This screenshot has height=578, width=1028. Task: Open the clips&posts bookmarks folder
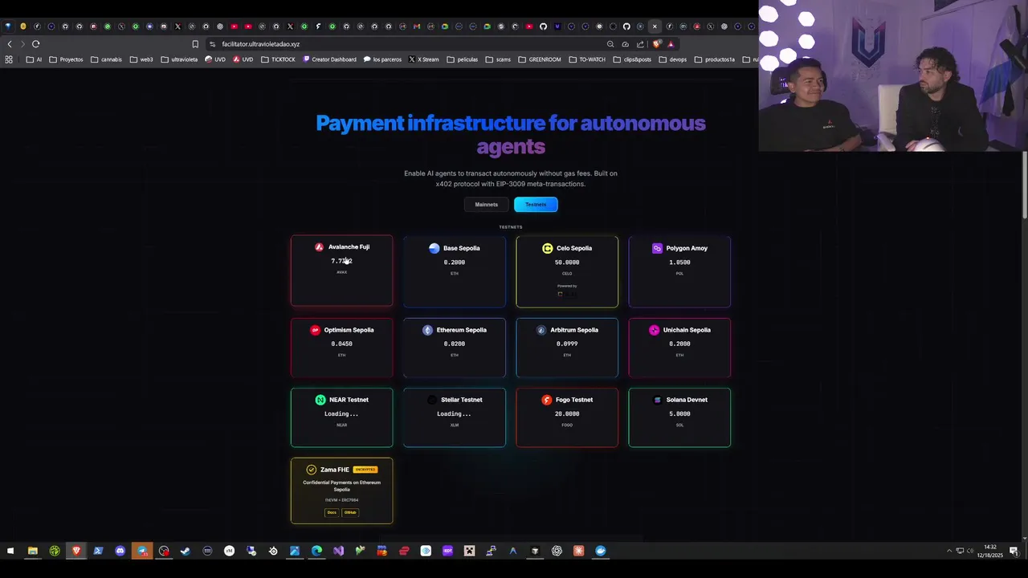pyautogui.click(x=632, y=59)
